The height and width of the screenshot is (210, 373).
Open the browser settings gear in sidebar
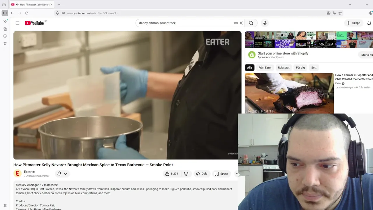click(5, 206)
